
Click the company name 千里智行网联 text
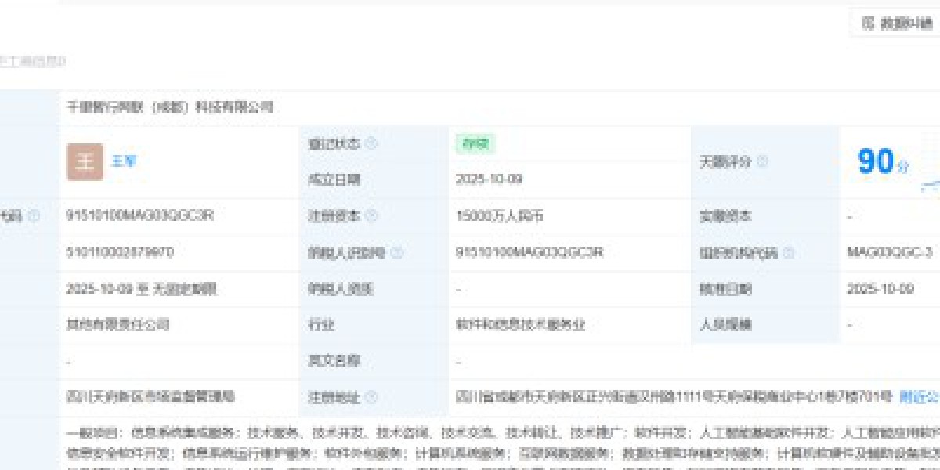170,108
